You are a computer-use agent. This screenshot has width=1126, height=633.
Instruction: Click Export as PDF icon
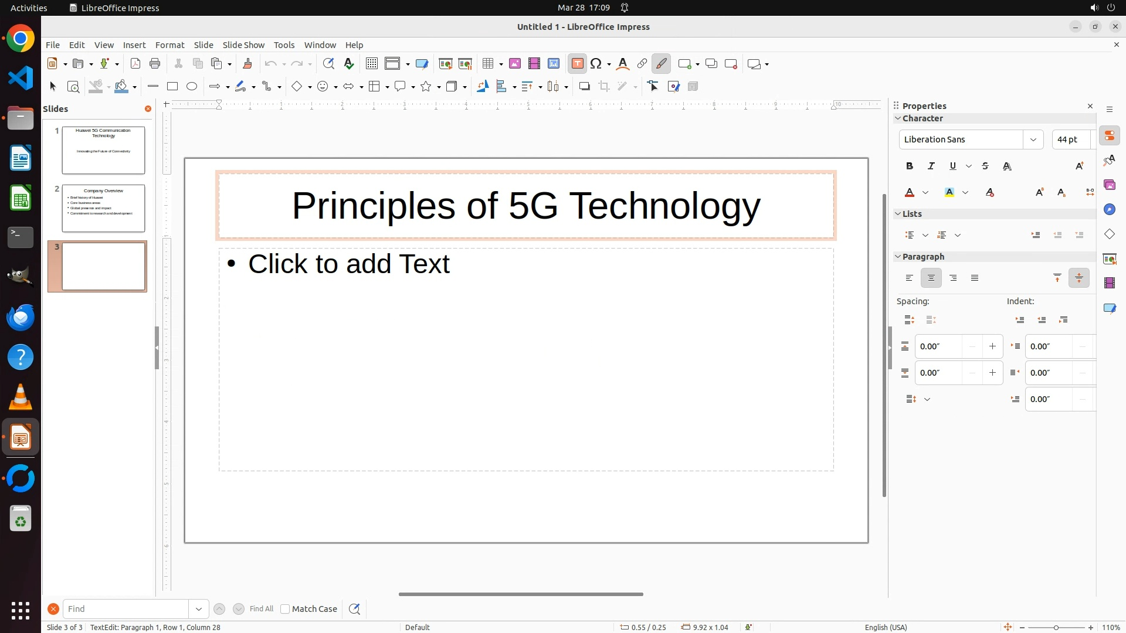[x=135, y=64]
